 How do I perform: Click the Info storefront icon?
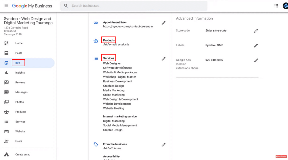point(6,63)
